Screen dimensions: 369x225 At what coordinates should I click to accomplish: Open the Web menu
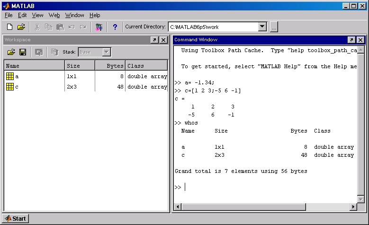pos(54,15)
